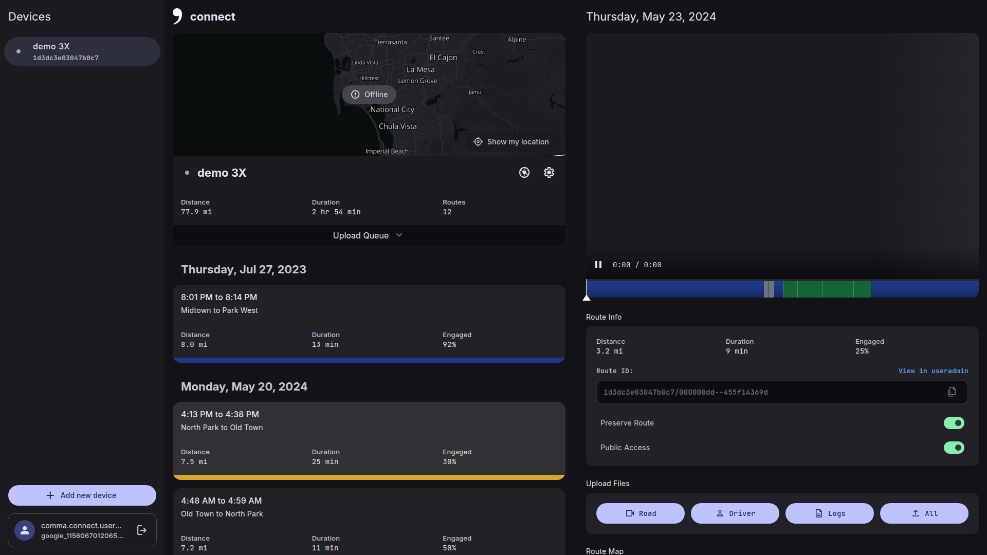Image resolution: width=987 pixels, height=555 pixels.
Task: Open the demo 3X settings gear
Action: [x=549, y=173]
